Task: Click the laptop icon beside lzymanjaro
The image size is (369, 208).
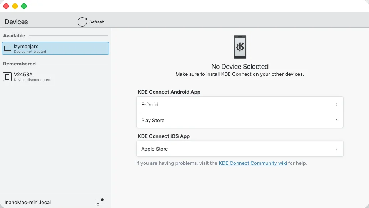Action: pyautogui.click(x=7, y=49)
